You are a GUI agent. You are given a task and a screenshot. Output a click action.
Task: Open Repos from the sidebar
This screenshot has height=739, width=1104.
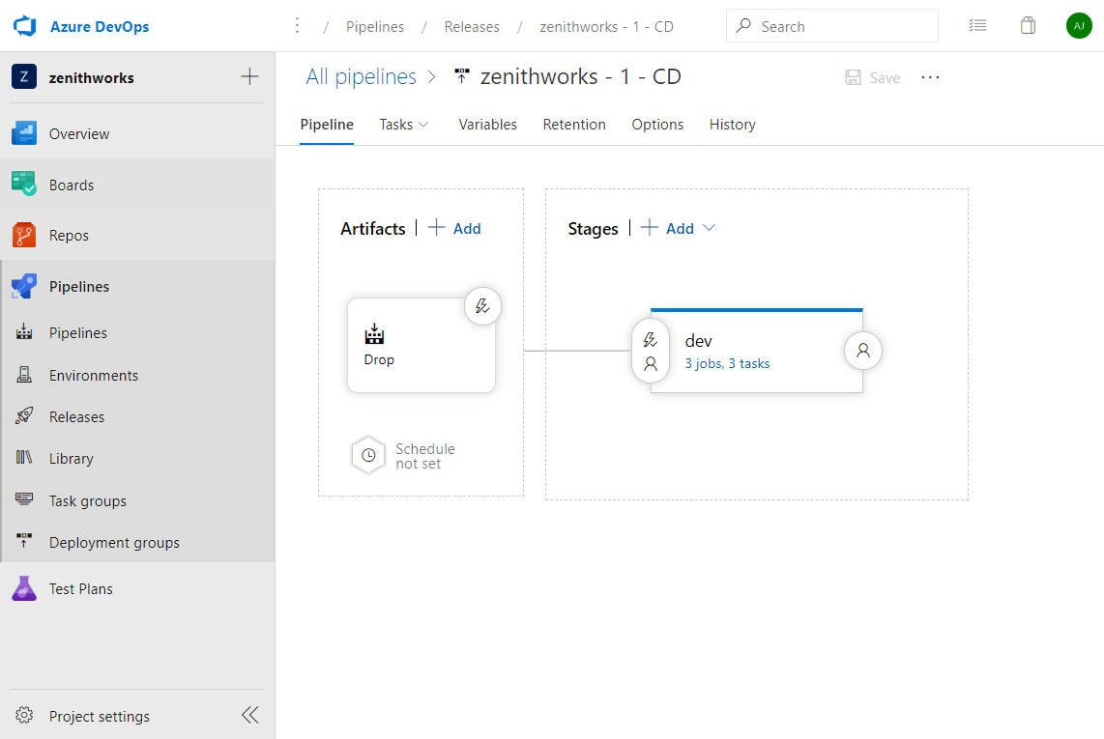(x=71, y=235)
